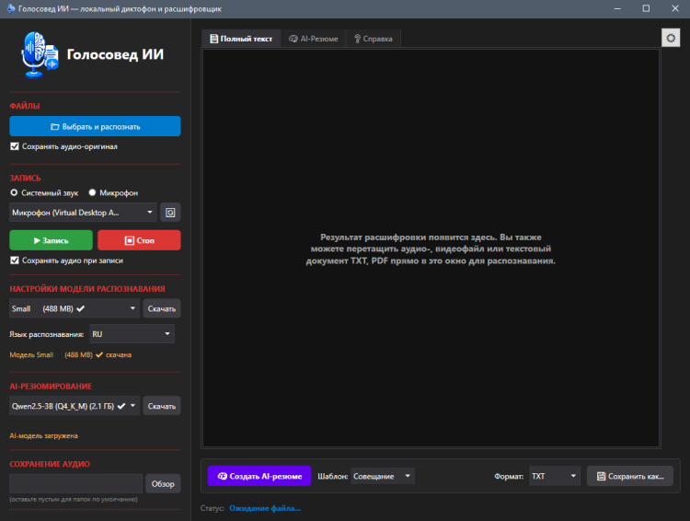The width and height of the screenshot is (690, 521).
Task: Switch to the Полный текст tab
Action: [241, 39]
